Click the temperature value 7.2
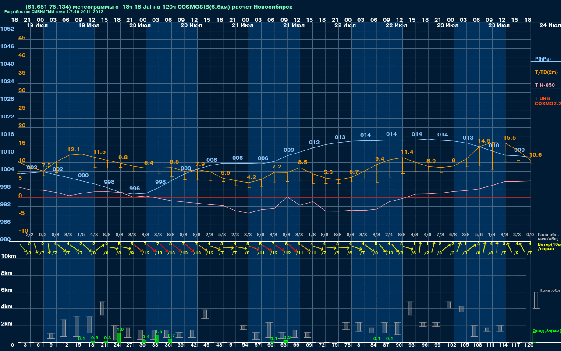 coord(277,167)
